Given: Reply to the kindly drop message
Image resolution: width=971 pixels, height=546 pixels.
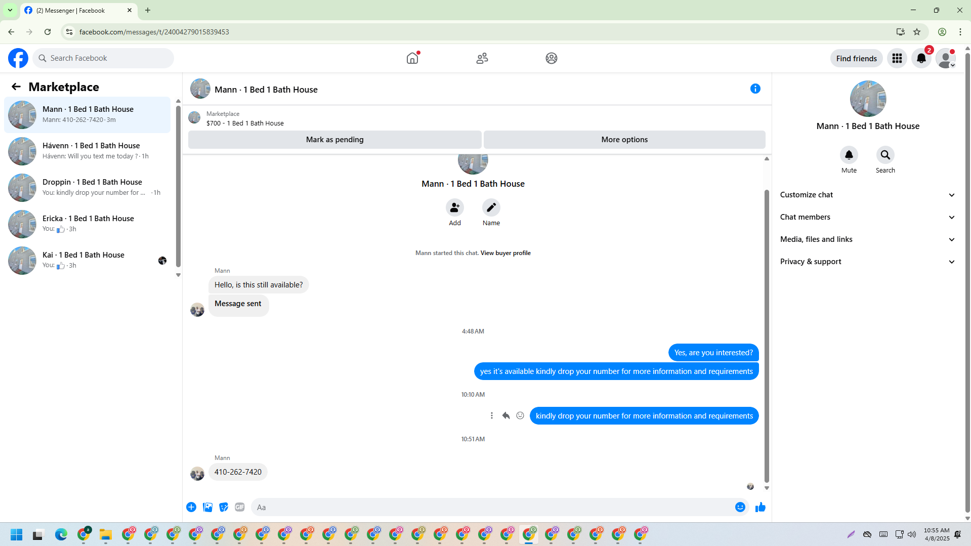Looking at the screenshot, I should pyautogui.click(x=506, y=415).
